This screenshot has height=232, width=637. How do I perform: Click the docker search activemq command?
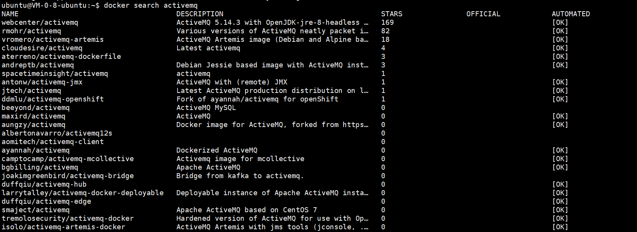click(x=150, y=5)
